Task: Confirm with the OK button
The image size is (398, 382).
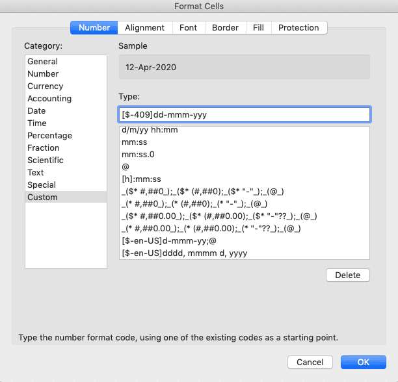Action: 364,362
